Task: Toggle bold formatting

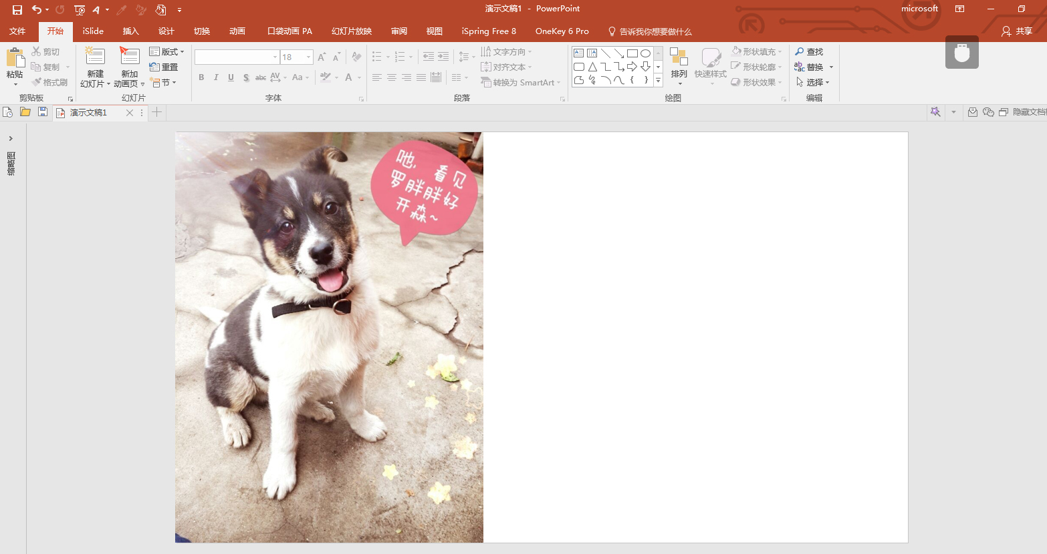Action: [201, 77]
